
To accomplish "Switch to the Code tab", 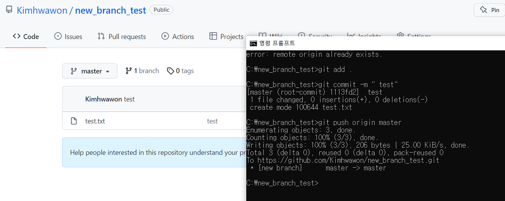I will click(26, 37).
